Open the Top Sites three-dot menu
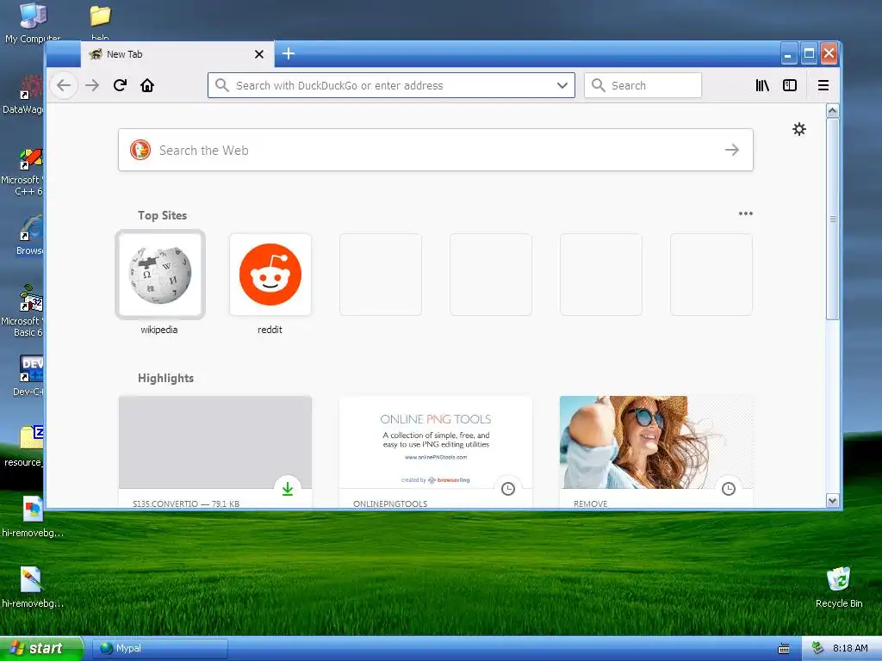 pos(745,213)
